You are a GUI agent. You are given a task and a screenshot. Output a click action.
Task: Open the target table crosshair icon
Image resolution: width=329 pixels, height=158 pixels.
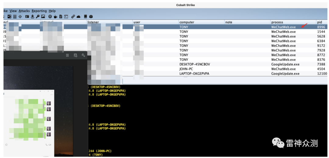tap(20, 16)
